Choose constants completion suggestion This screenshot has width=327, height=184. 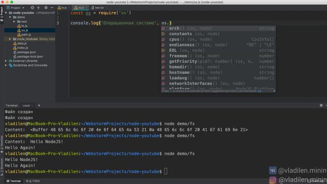point(218,34)
